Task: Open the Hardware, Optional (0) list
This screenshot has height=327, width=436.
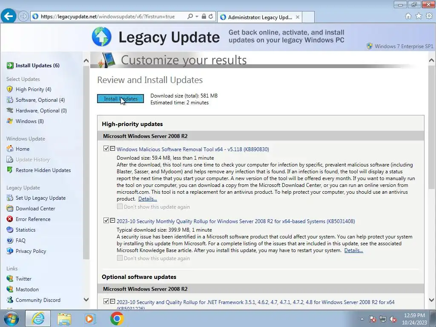Action: [x=41, y=110]
